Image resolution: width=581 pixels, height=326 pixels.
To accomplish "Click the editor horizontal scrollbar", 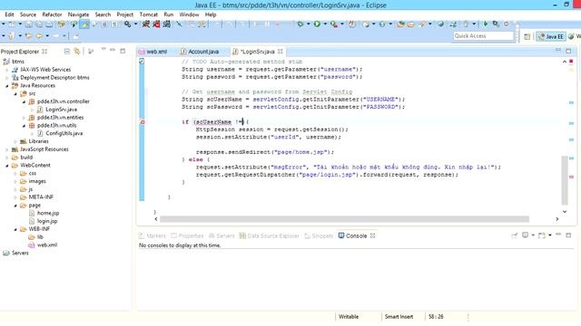I will point(344,219).
